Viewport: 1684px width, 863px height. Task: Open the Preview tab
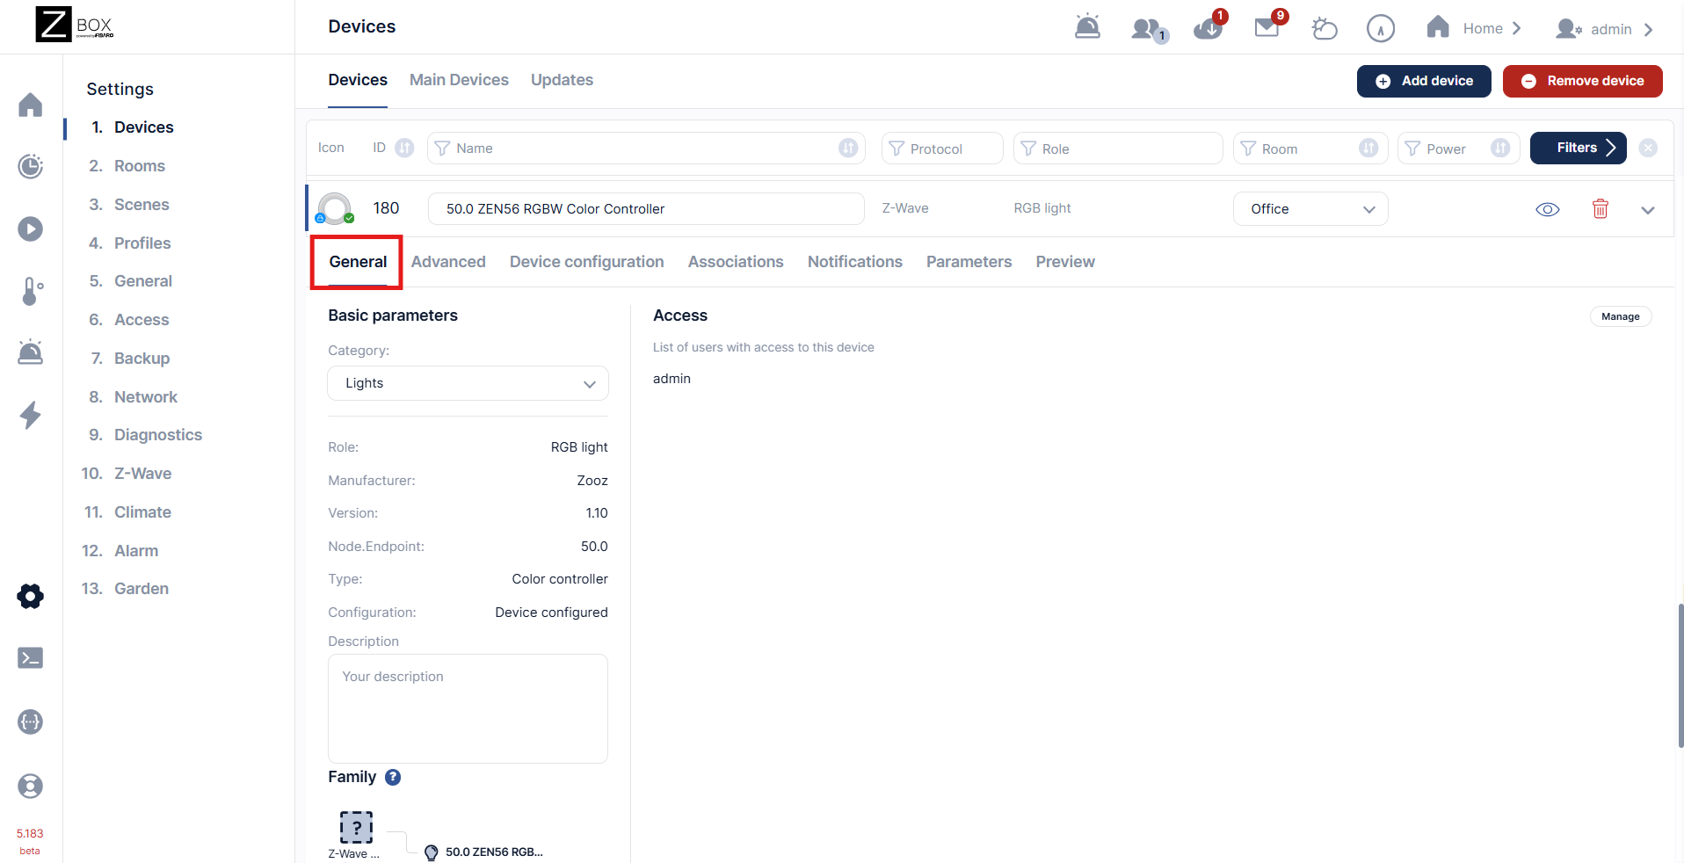point(1065,262)
